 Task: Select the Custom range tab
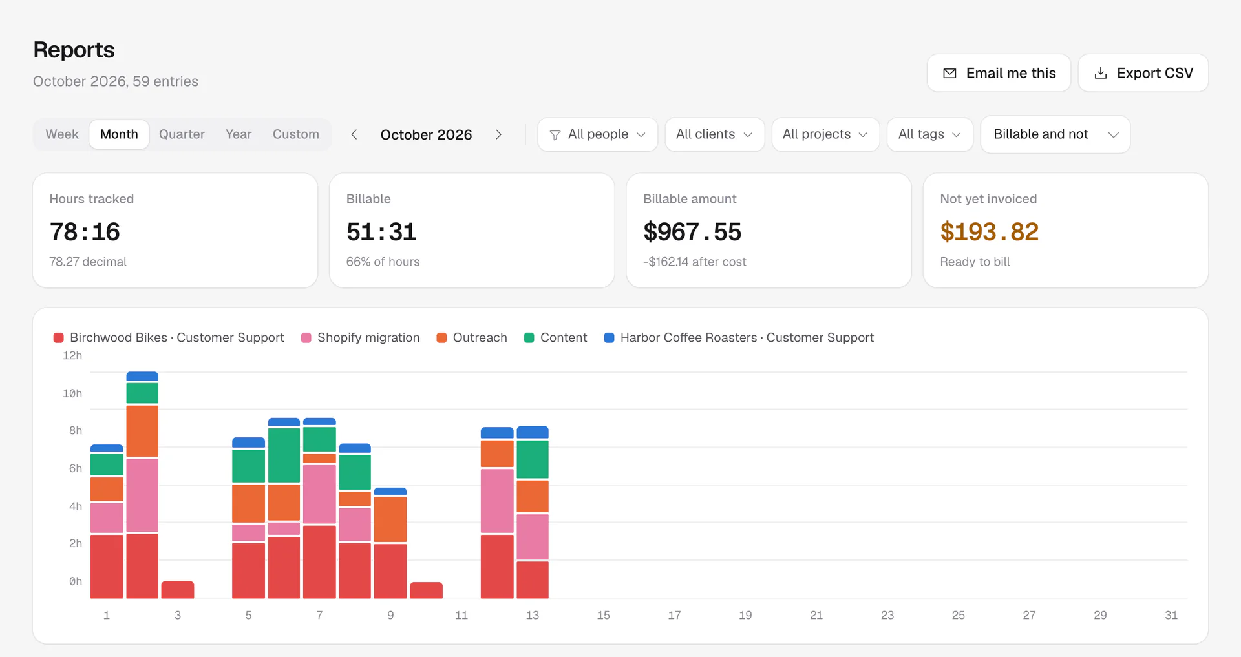296,134
